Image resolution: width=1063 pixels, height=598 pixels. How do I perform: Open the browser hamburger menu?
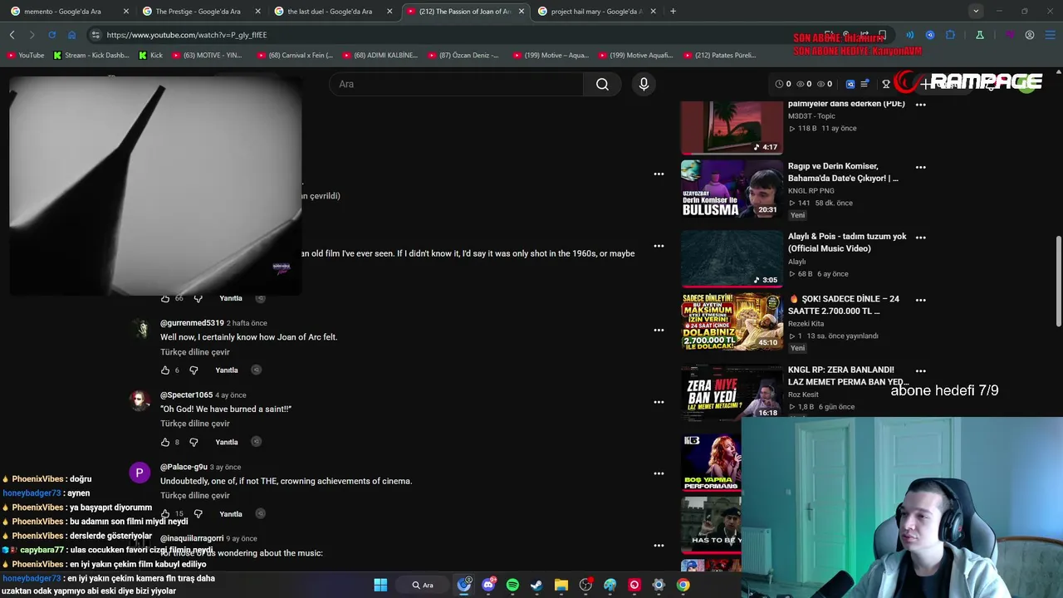[x=1050, y=35]
